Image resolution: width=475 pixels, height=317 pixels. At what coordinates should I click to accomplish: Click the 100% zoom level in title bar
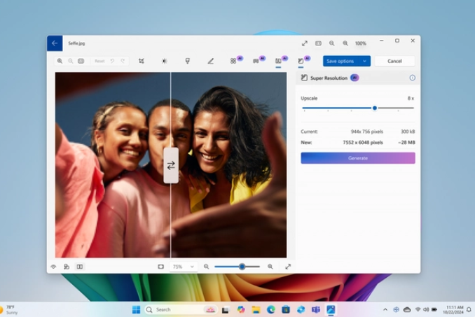point(361,43)
